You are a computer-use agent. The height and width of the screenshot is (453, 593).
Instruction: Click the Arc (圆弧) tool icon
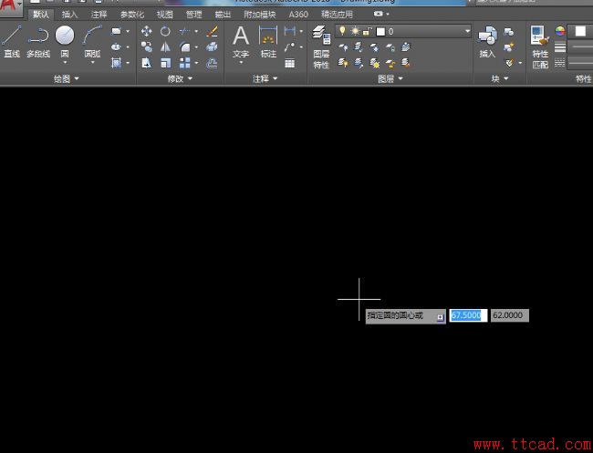92,36
